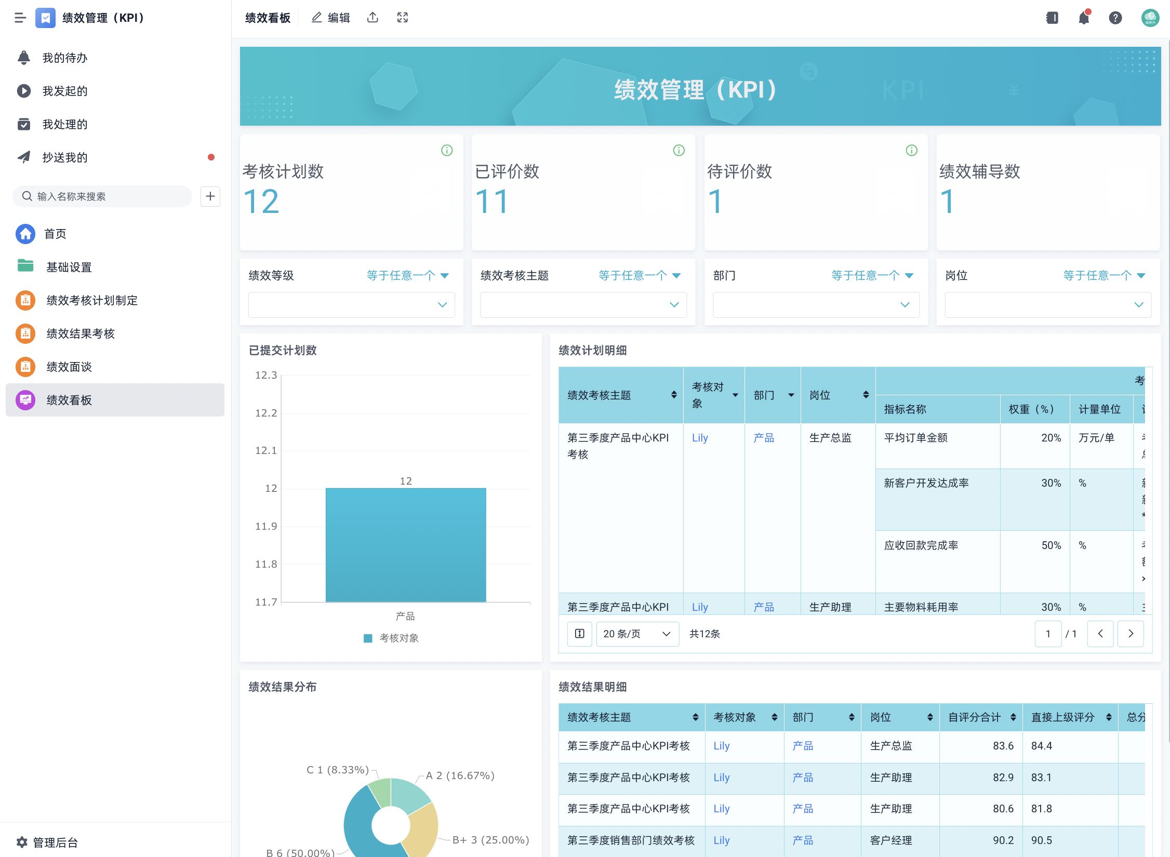This screenshot has height=857, width=1170.
Task: Open the filter arrow on the 考核对象 column
Action: click(x=736, y=395)
